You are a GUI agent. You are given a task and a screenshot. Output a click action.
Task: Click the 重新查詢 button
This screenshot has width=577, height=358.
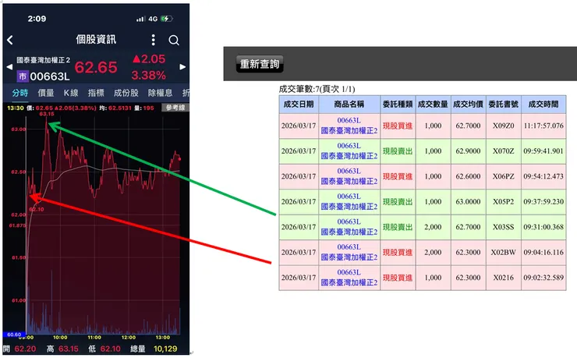point(260,64)
